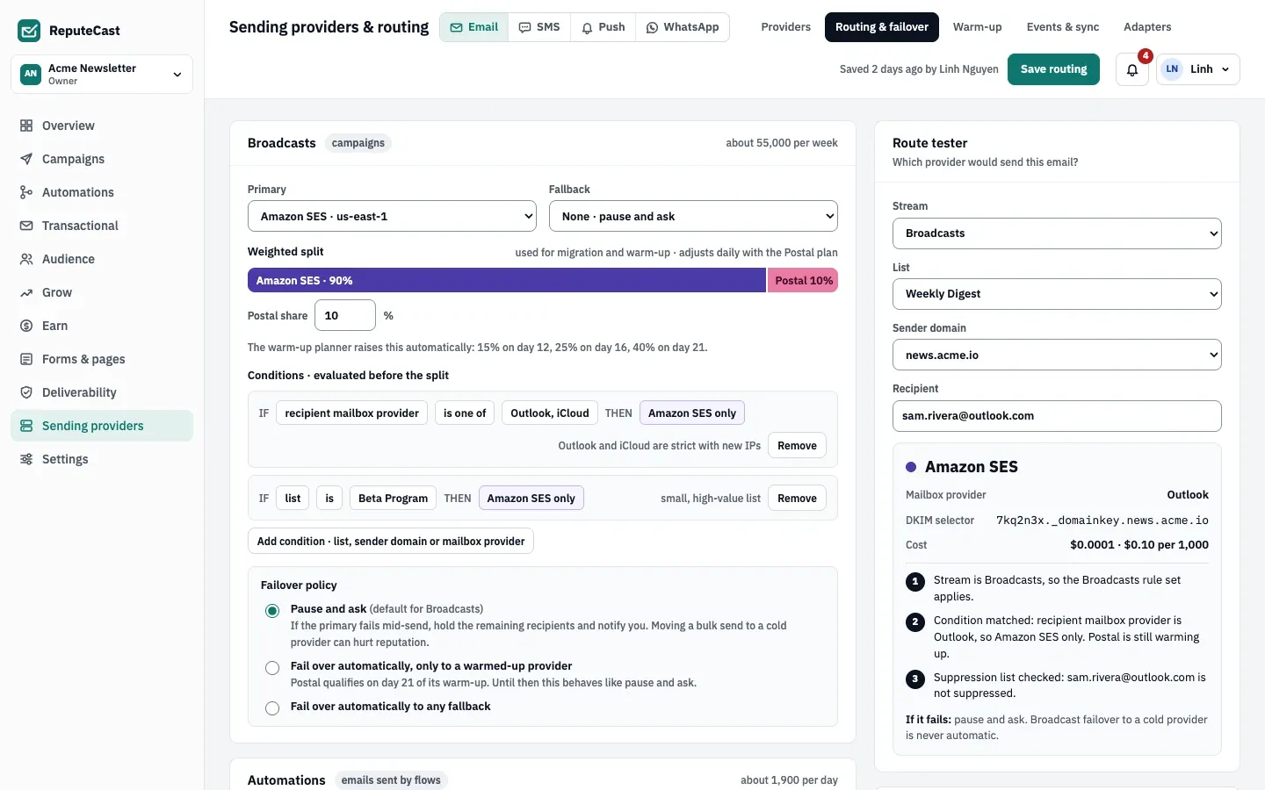
Task: Click the Postal share percentage field
Action: (x=345, y=315)
